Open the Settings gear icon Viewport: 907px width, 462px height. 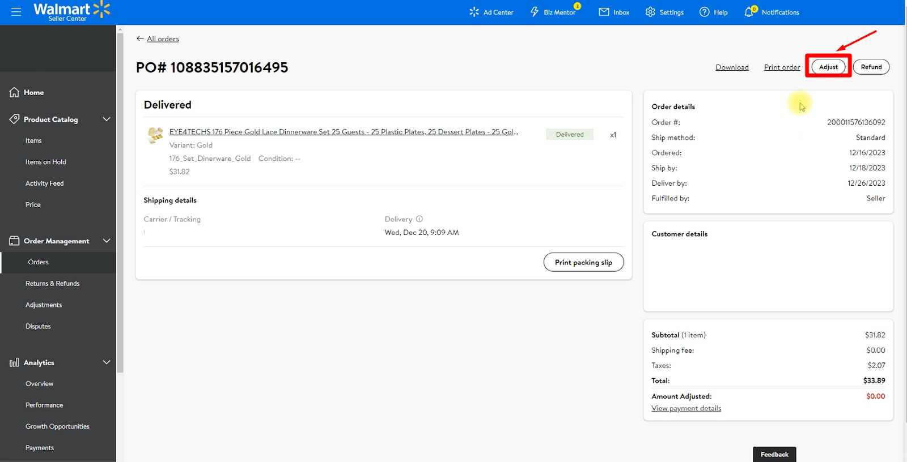coord(650,12)
